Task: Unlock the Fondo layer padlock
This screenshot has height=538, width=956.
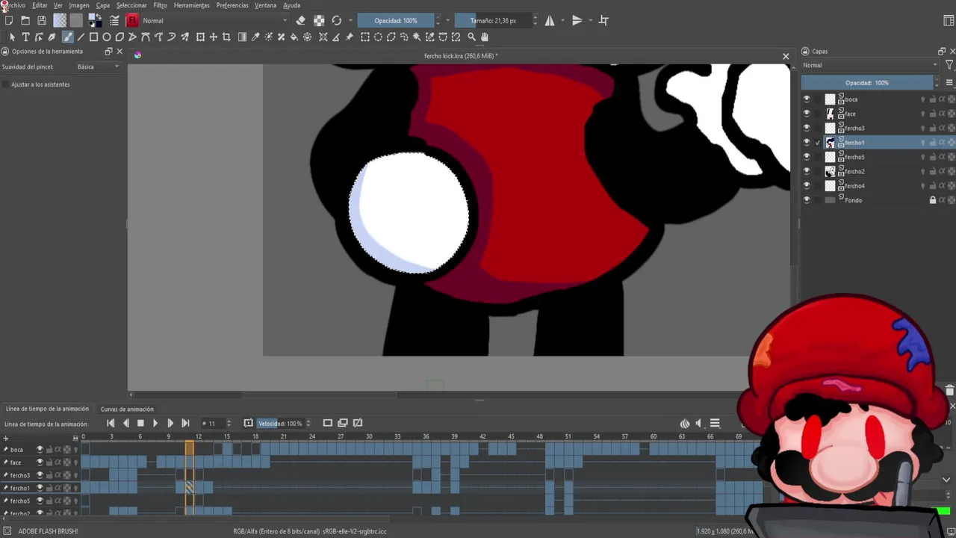Action: tap(932, 200)
